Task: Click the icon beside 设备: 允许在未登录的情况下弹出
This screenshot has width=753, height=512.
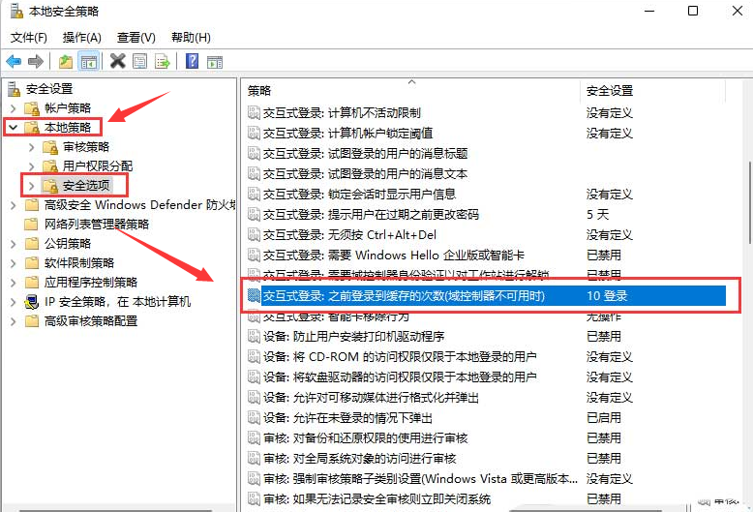Action: [254, 417]
